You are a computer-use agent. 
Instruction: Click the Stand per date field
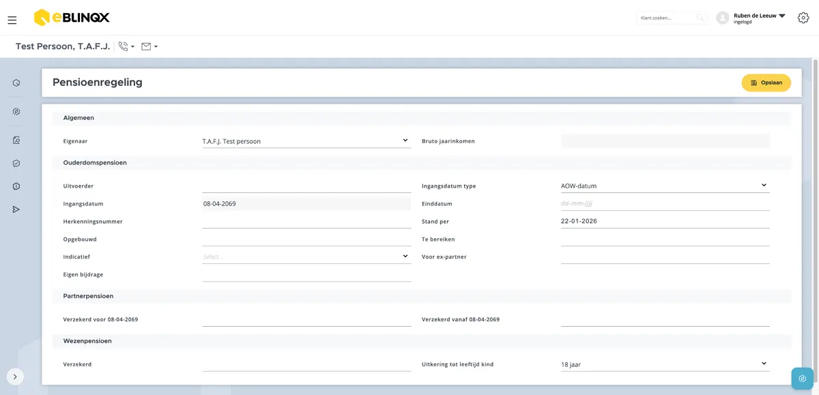[x=665, y=221]
